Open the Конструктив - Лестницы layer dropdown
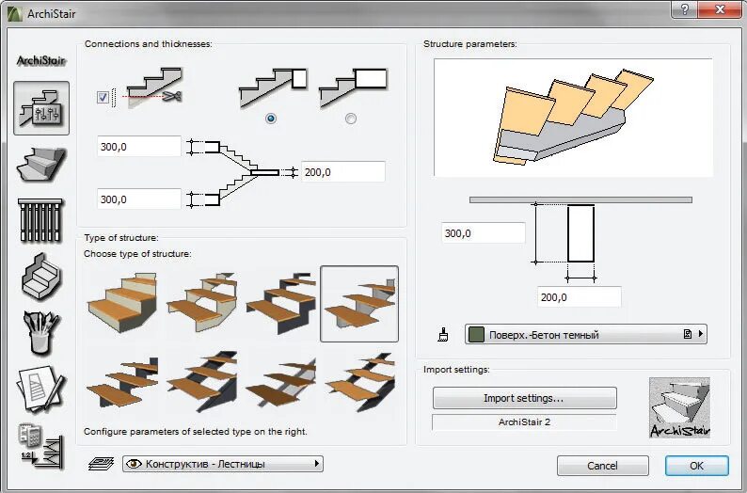This screenshot has width=747, height=493. (x=223, y=464)
